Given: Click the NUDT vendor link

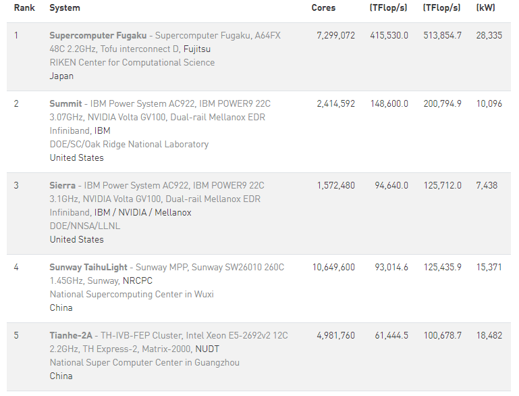Looking at the screenshot, I should click(207, 349).
